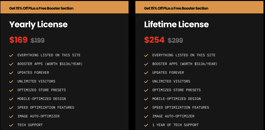This screenshot has height=130, width=265.
Task: Select the Lifetime License heading
Action: [176, 24]
